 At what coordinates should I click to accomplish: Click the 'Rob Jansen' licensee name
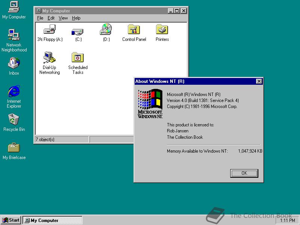coord(177,131)
